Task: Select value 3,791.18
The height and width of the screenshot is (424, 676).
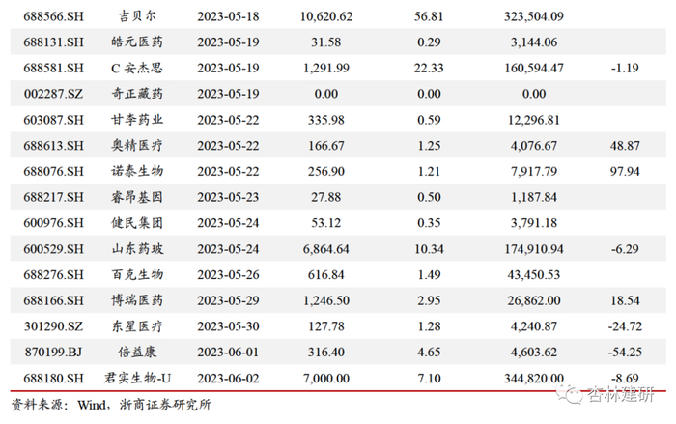Action: [534, 223]
